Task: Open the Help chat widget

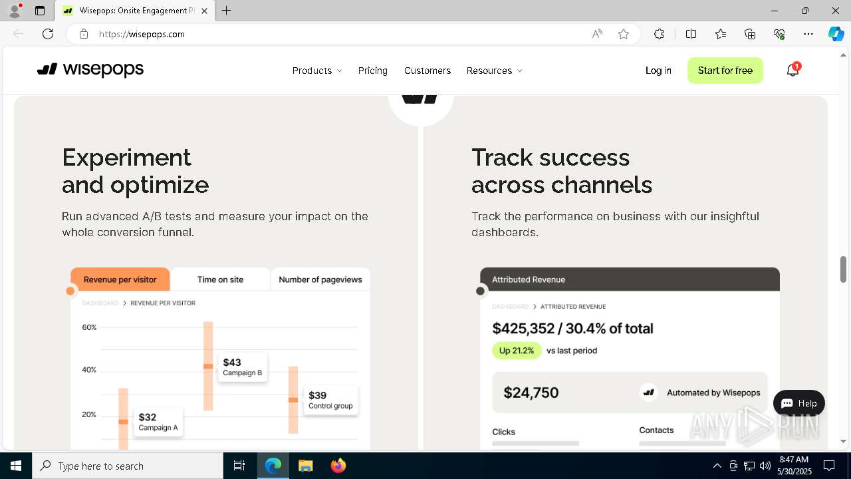Action: (x=798, y=403)
